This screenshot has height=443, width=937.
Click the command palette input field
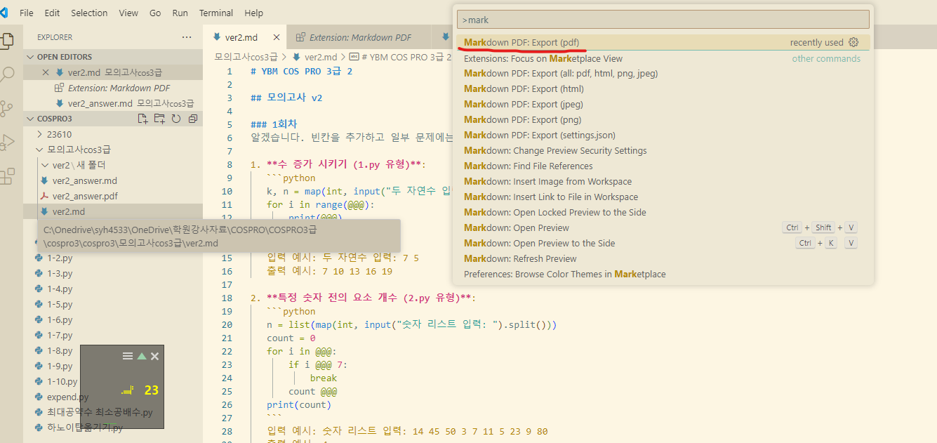(663, 20)
